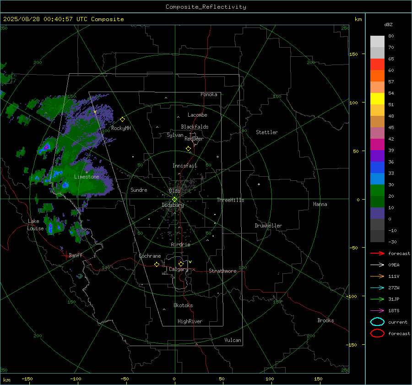Click the yellow diamond marker near Cochrane

coord(157,264)
